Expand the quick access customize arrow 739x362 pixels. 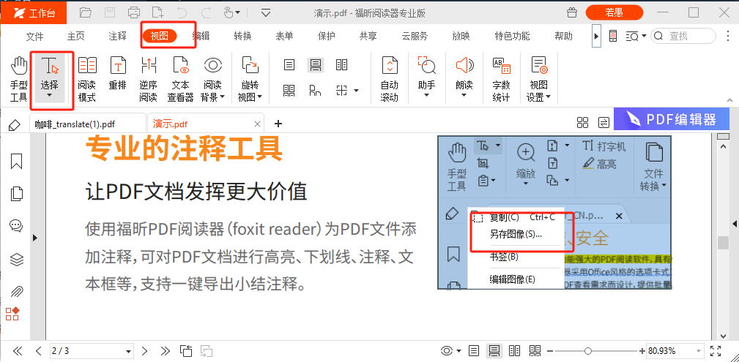267,12
